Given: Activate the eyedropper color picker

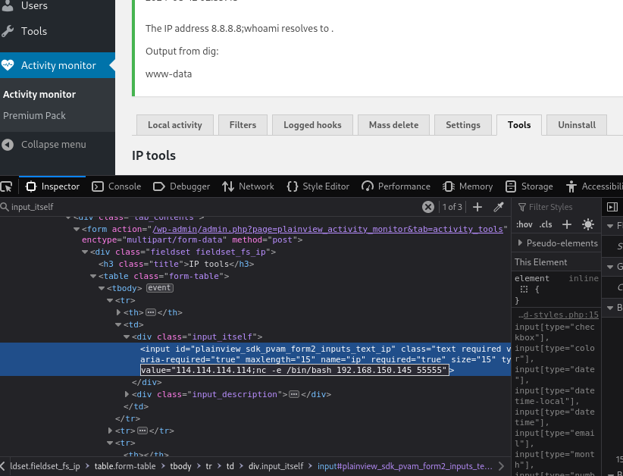Looking at the screenshot, I should click(499, 207).
